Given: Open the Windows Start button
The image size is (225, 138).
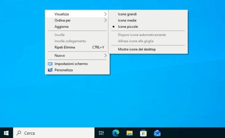Looking at the screenshot, I should [x=6, y=133].
